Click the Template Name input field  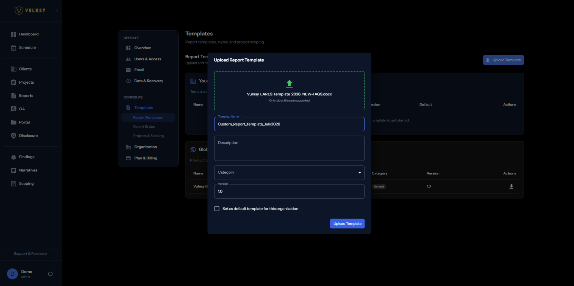(289, 124)
